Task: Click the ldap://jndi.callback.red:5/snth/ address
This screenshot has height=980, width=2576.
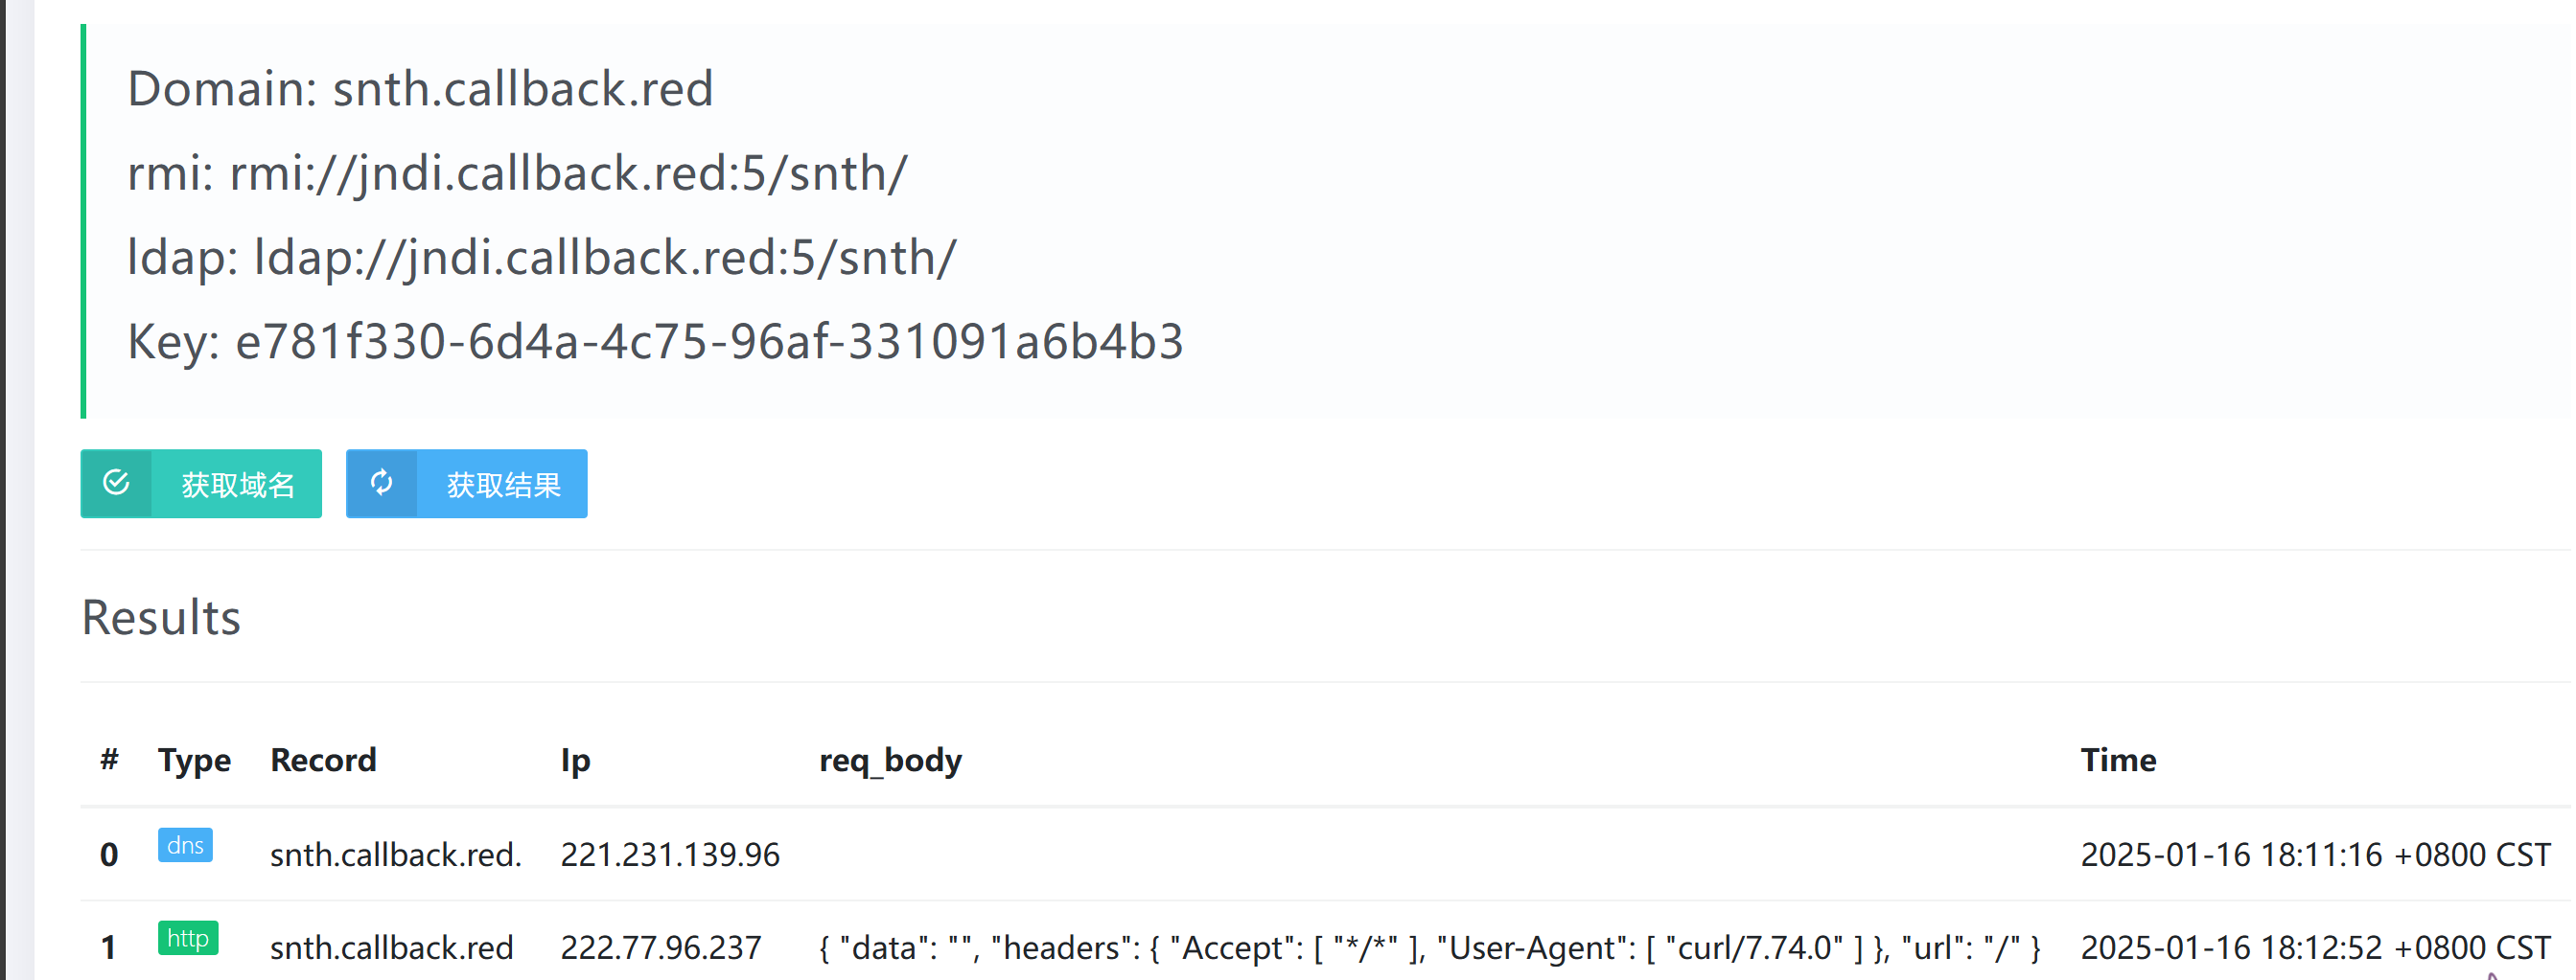Action: tap(605, 258)
